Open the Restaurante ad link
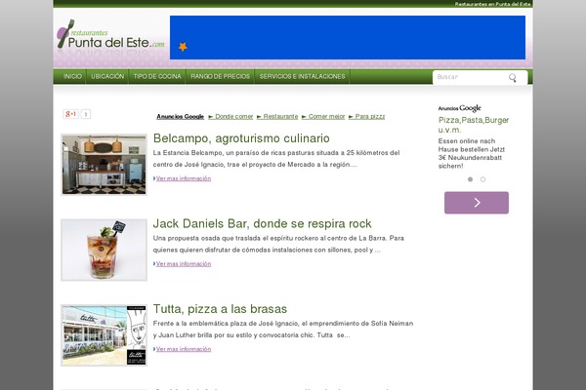The width and height of the screenshot is (586, 390). click(x=277, y=116)
